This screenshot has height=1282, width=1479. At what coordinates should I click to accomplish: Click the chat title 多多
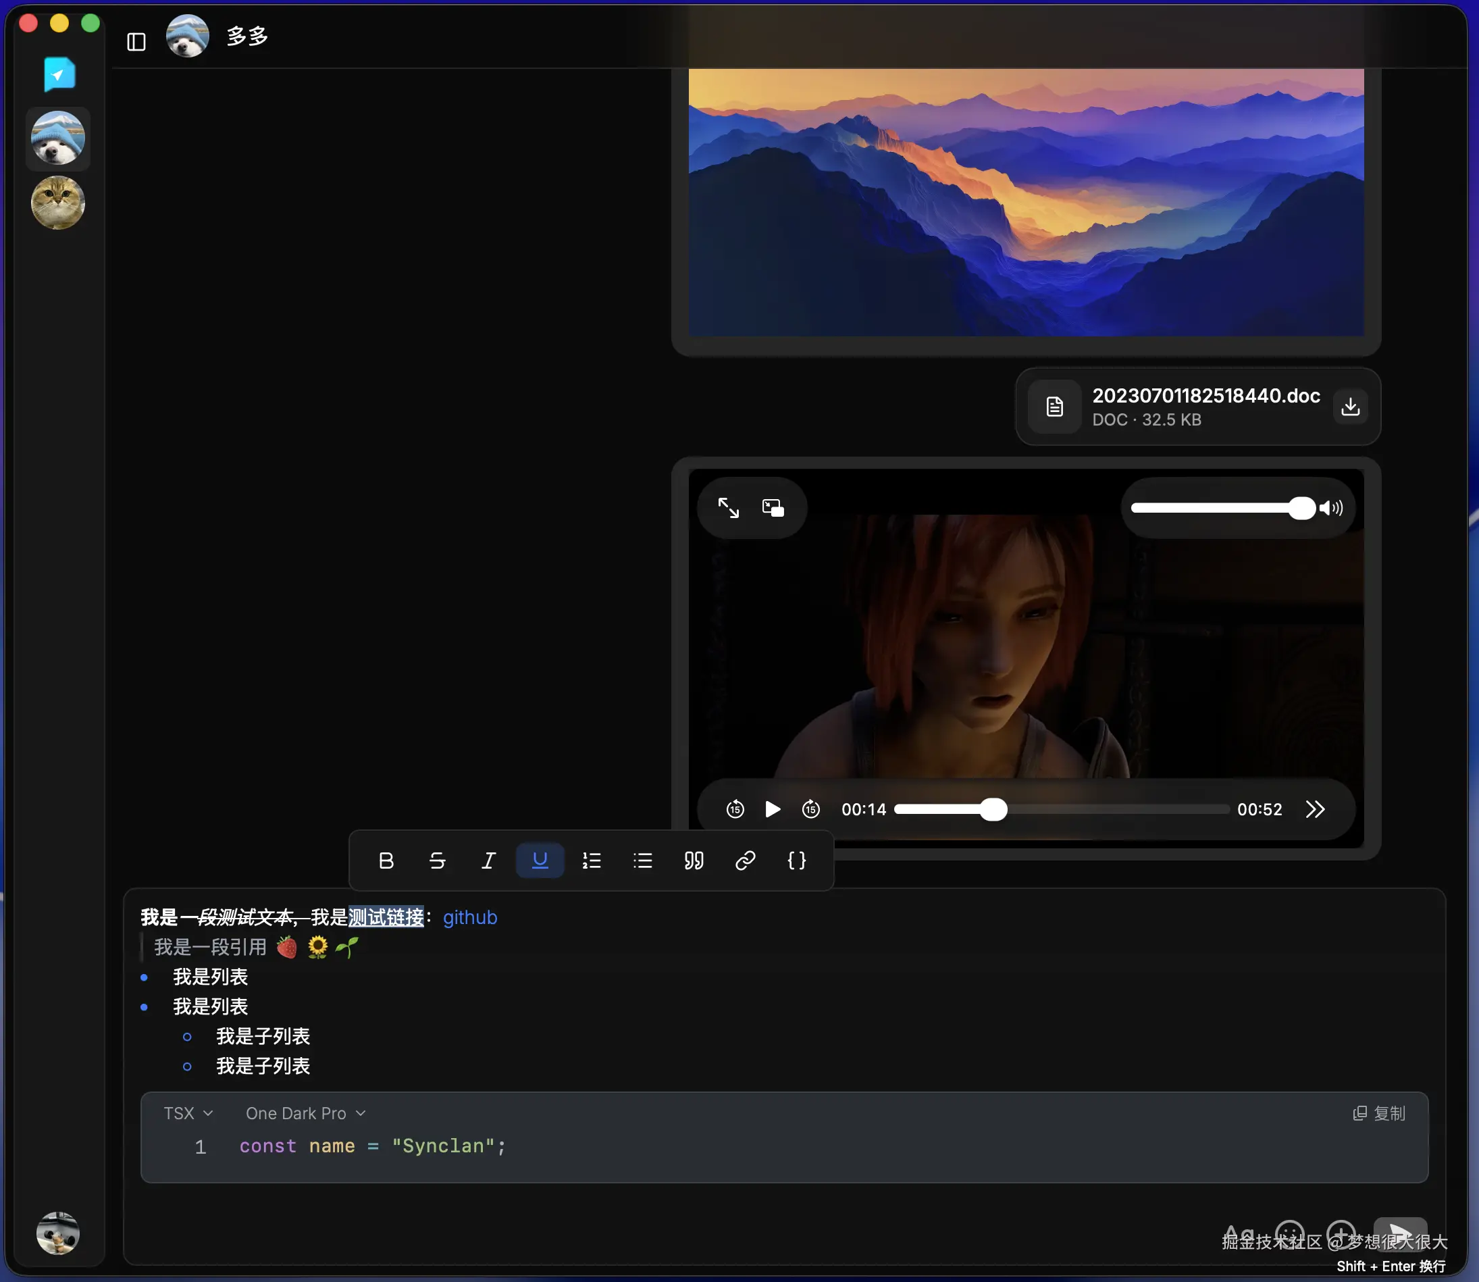pyautogui.click(x=247, y=36)
